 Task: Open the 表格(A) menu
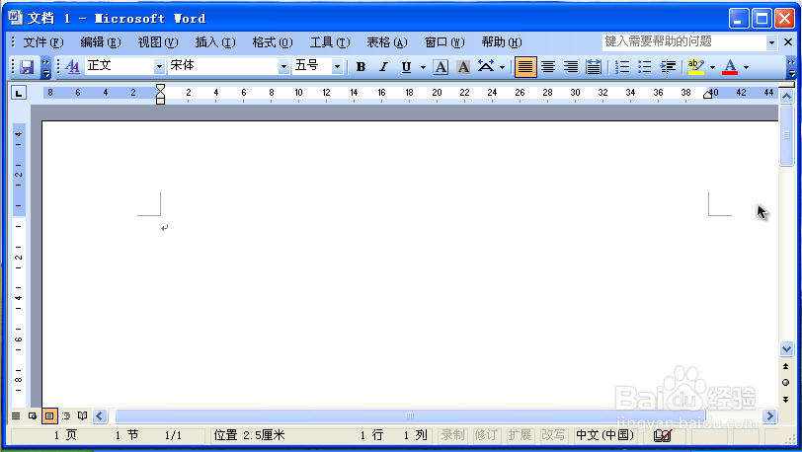(x=387, y=41)
